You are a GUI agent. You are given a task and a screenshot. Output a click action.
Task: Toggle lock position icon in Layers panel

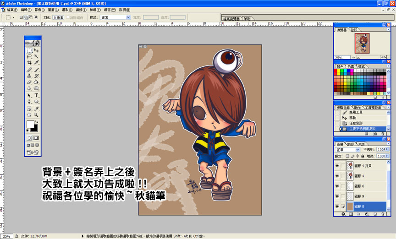tap(357, 156)
